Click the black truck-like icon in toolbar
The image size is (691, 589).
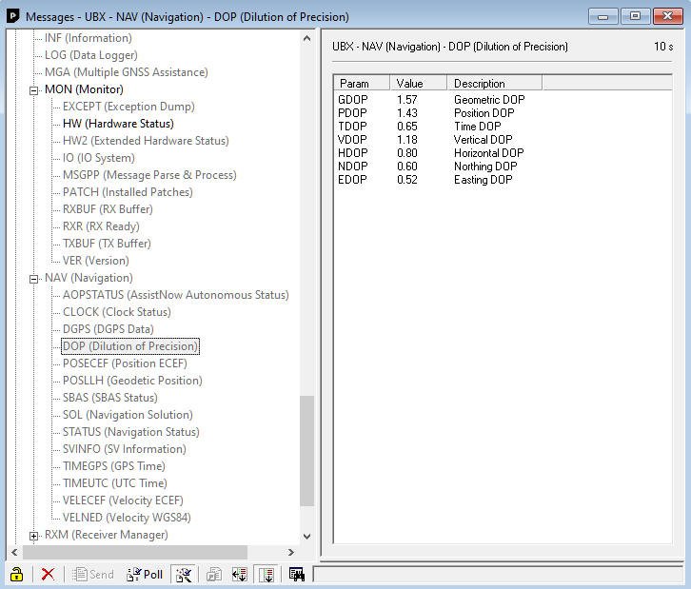[296, 574]
